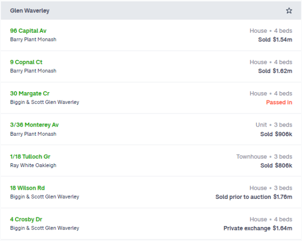Open the 9 Copnal Ct listing
This screenshot has height=241, width=302.
coord(26,62)
